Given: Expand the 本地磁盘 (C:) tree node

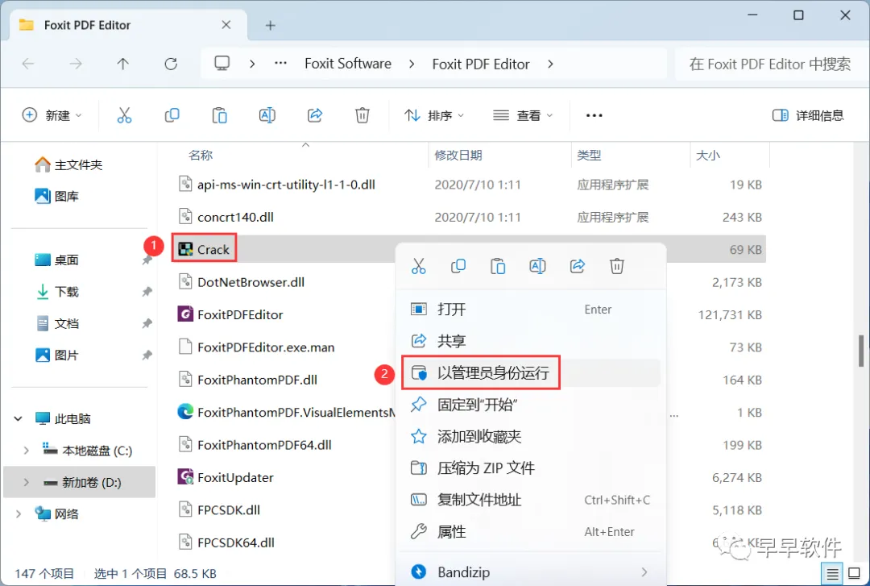Looking at the screenshot, I should pos(26,451).
